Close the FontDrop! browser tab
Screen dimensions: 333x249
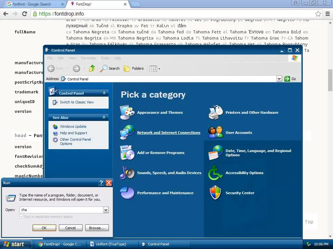(125, 4)
